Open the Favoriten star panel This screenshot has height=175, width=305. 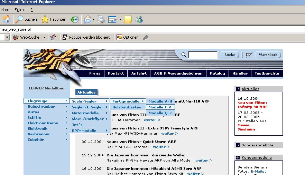[54, 19]
